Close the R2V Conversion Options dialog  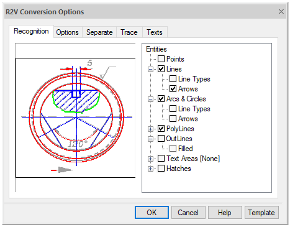tap(281, 12)
